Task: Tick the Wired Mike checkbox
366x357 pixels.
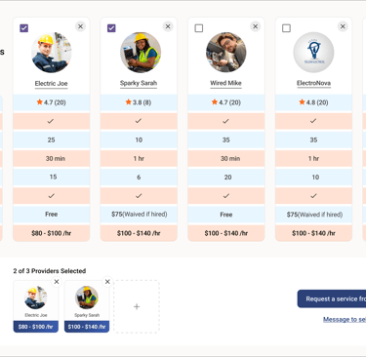Action: point(199,28)
